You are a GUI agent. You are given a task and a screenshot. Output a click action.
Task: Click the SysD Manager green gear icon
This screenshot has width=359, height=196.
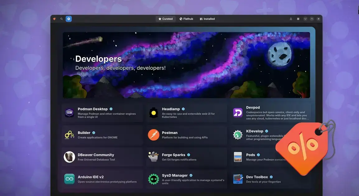[153, 179]
